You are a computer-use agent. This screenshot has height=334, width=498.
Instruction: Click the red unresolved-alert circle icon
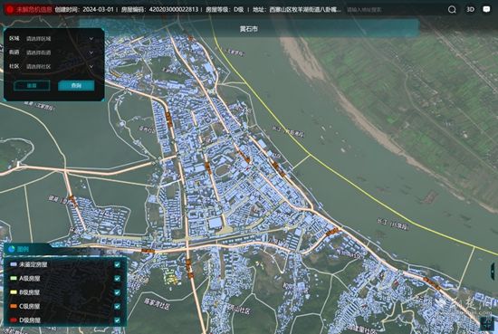pyautogui.click(x=10, y=10)
